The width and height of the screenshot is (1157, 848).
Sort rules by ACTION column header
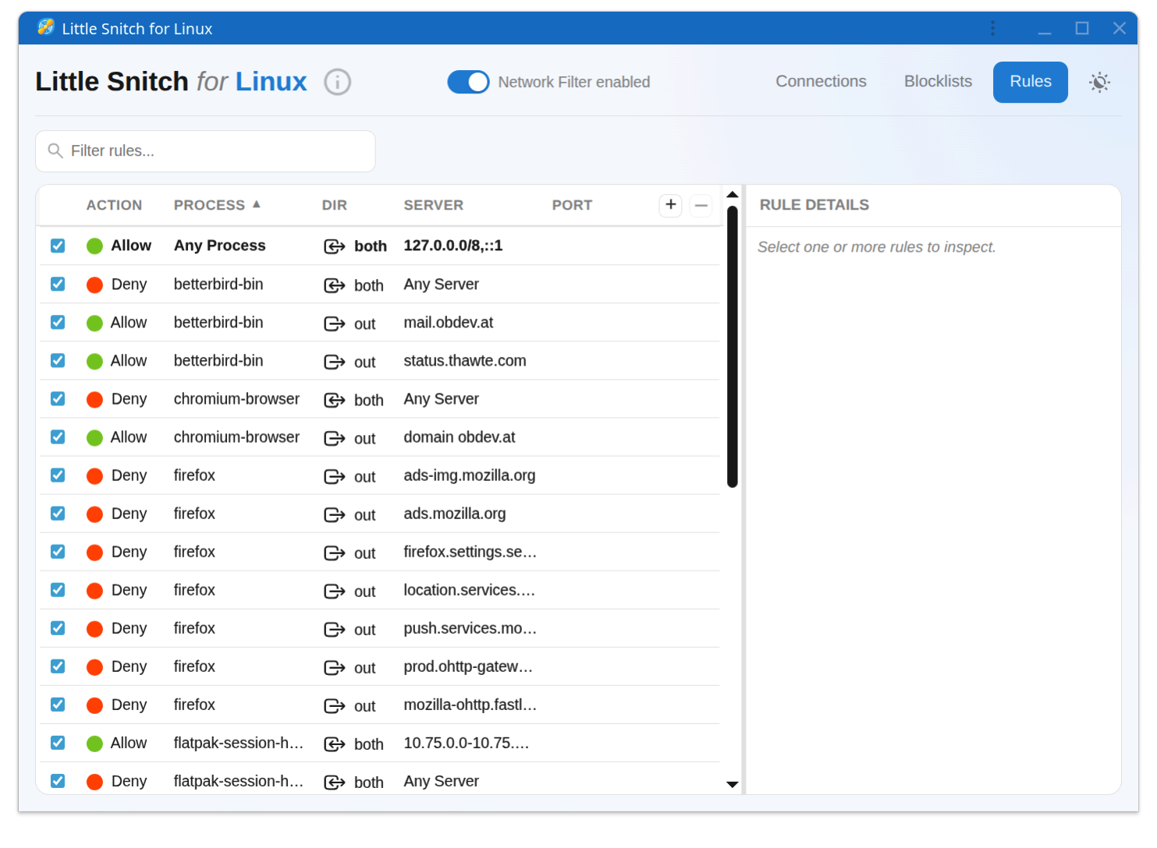coord(114,205)
